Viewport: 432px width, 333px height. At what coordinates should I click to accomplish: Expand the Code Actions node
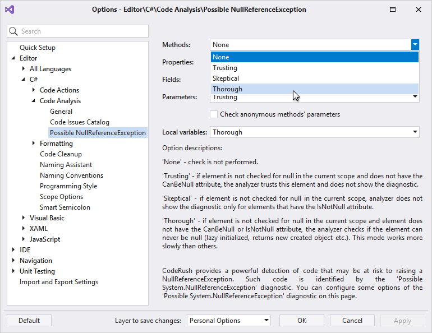pyautogui.click(x=34, y=90)
